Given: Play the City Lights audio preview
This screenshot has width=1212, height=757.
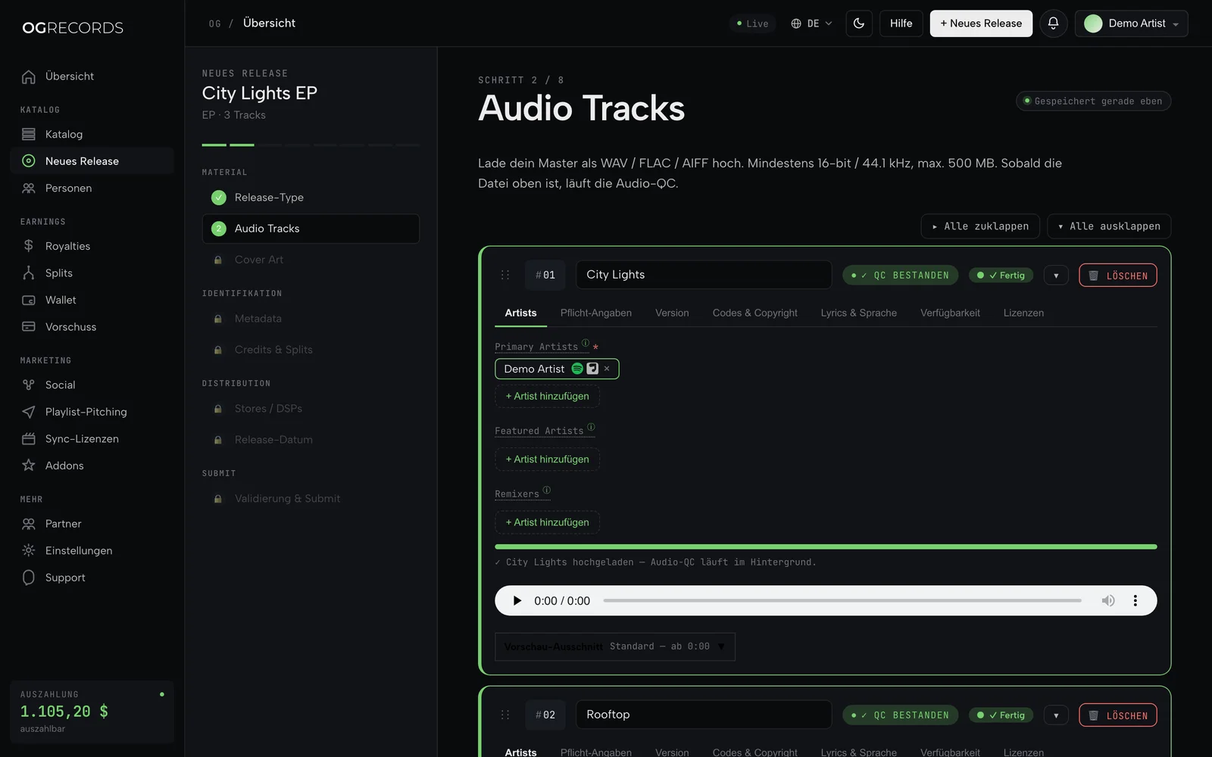Looking at the screenshot, I should [517, 600].
